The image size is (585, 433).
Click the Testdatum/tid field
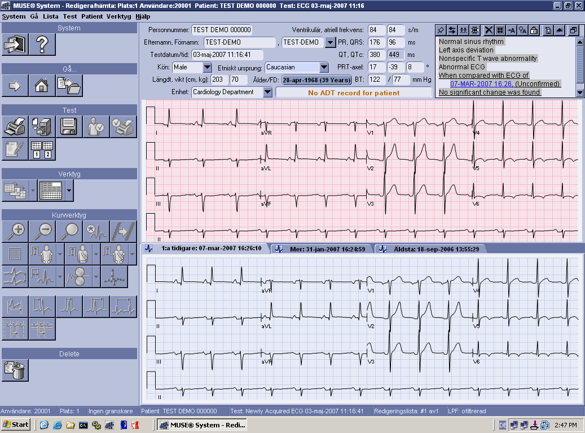[227, 55]
